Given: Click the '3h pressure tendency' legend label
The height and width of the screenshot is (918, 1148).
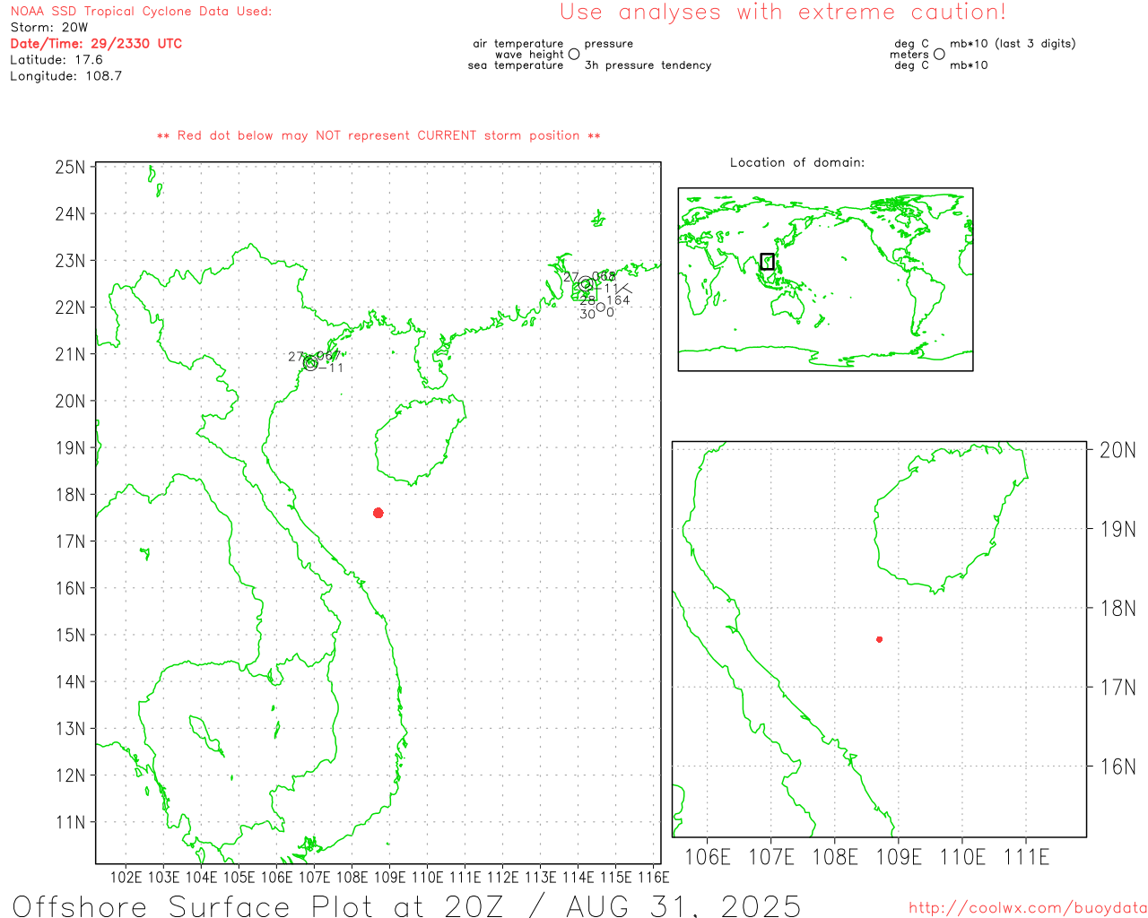Looking at the screenshot, I should point(648,65).
